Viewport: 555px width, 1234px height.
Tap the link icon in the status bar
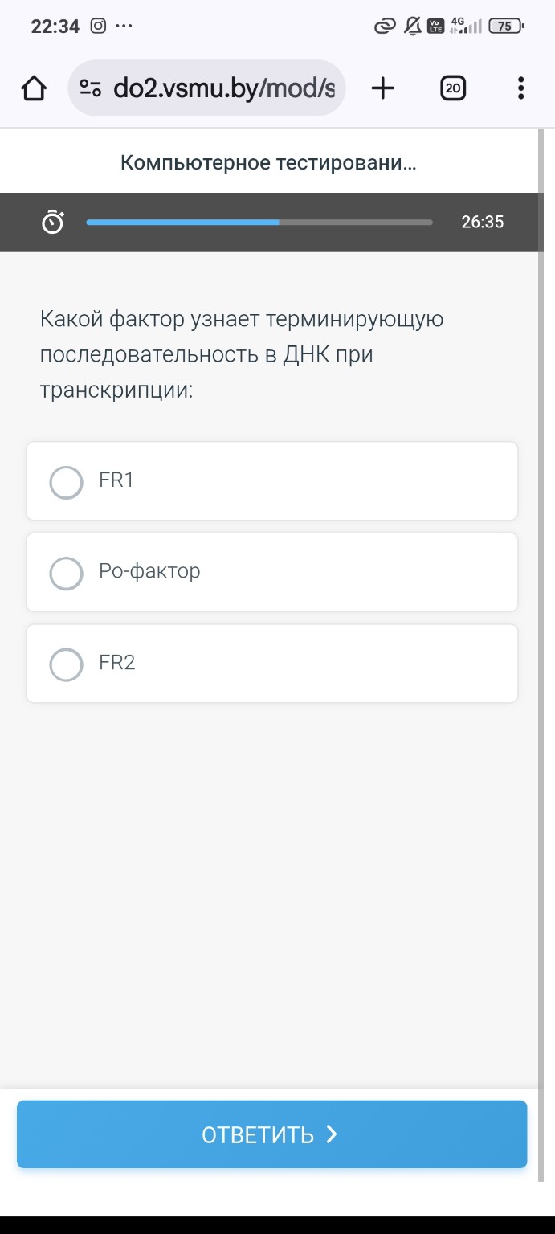(382, 27)
